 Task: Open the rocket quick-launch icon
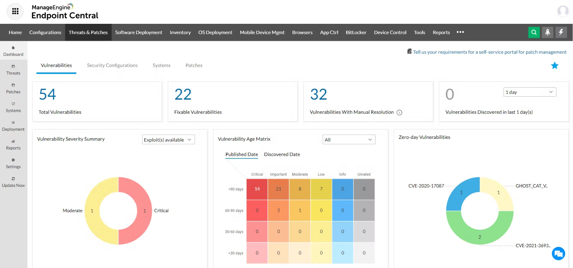(548, 32)
